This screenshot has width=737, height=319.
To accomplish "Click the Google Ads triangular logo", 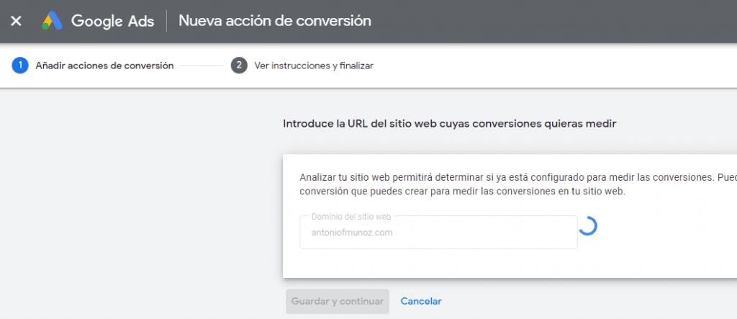I will pos(52,21).
